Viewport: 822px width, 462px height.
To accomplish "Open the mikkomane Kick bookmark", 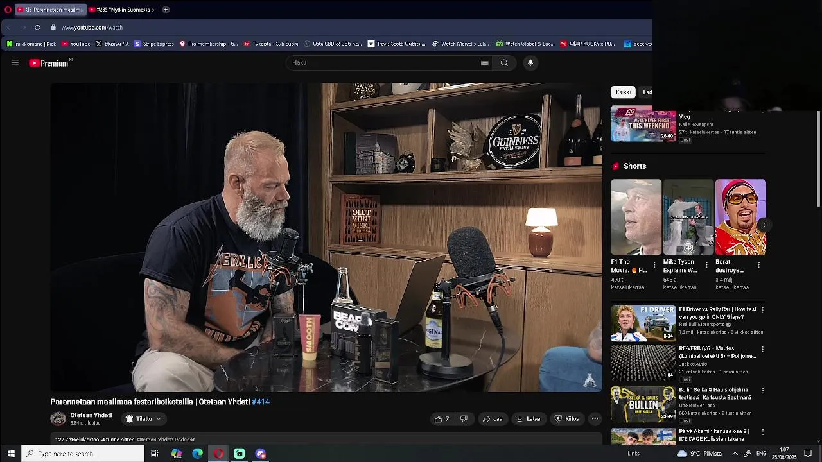I will pos(31,44).
